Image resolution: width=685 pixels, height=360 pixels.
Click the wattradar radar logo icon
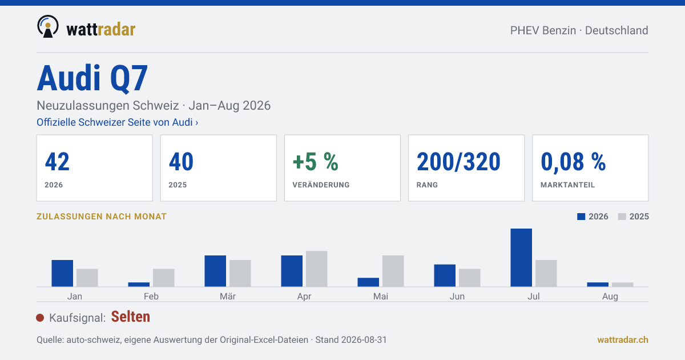[47, 27]
